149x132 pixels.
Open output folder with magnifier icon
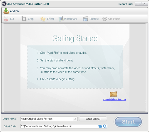(105, 126)
